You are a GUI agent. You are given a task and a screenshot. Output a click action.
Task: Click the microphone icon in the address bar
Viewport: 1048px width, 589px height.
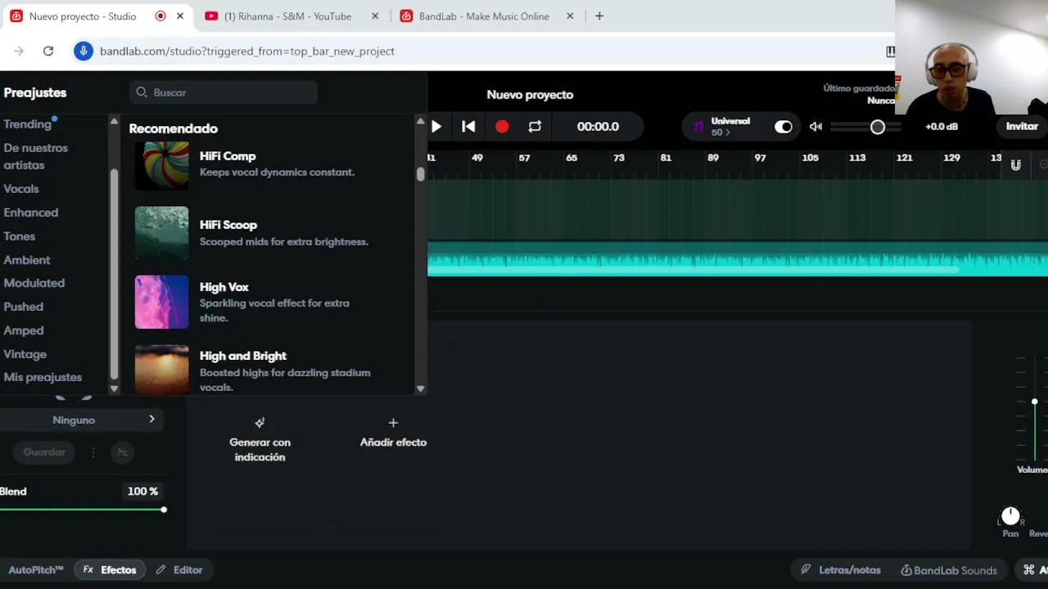point(83,52)
